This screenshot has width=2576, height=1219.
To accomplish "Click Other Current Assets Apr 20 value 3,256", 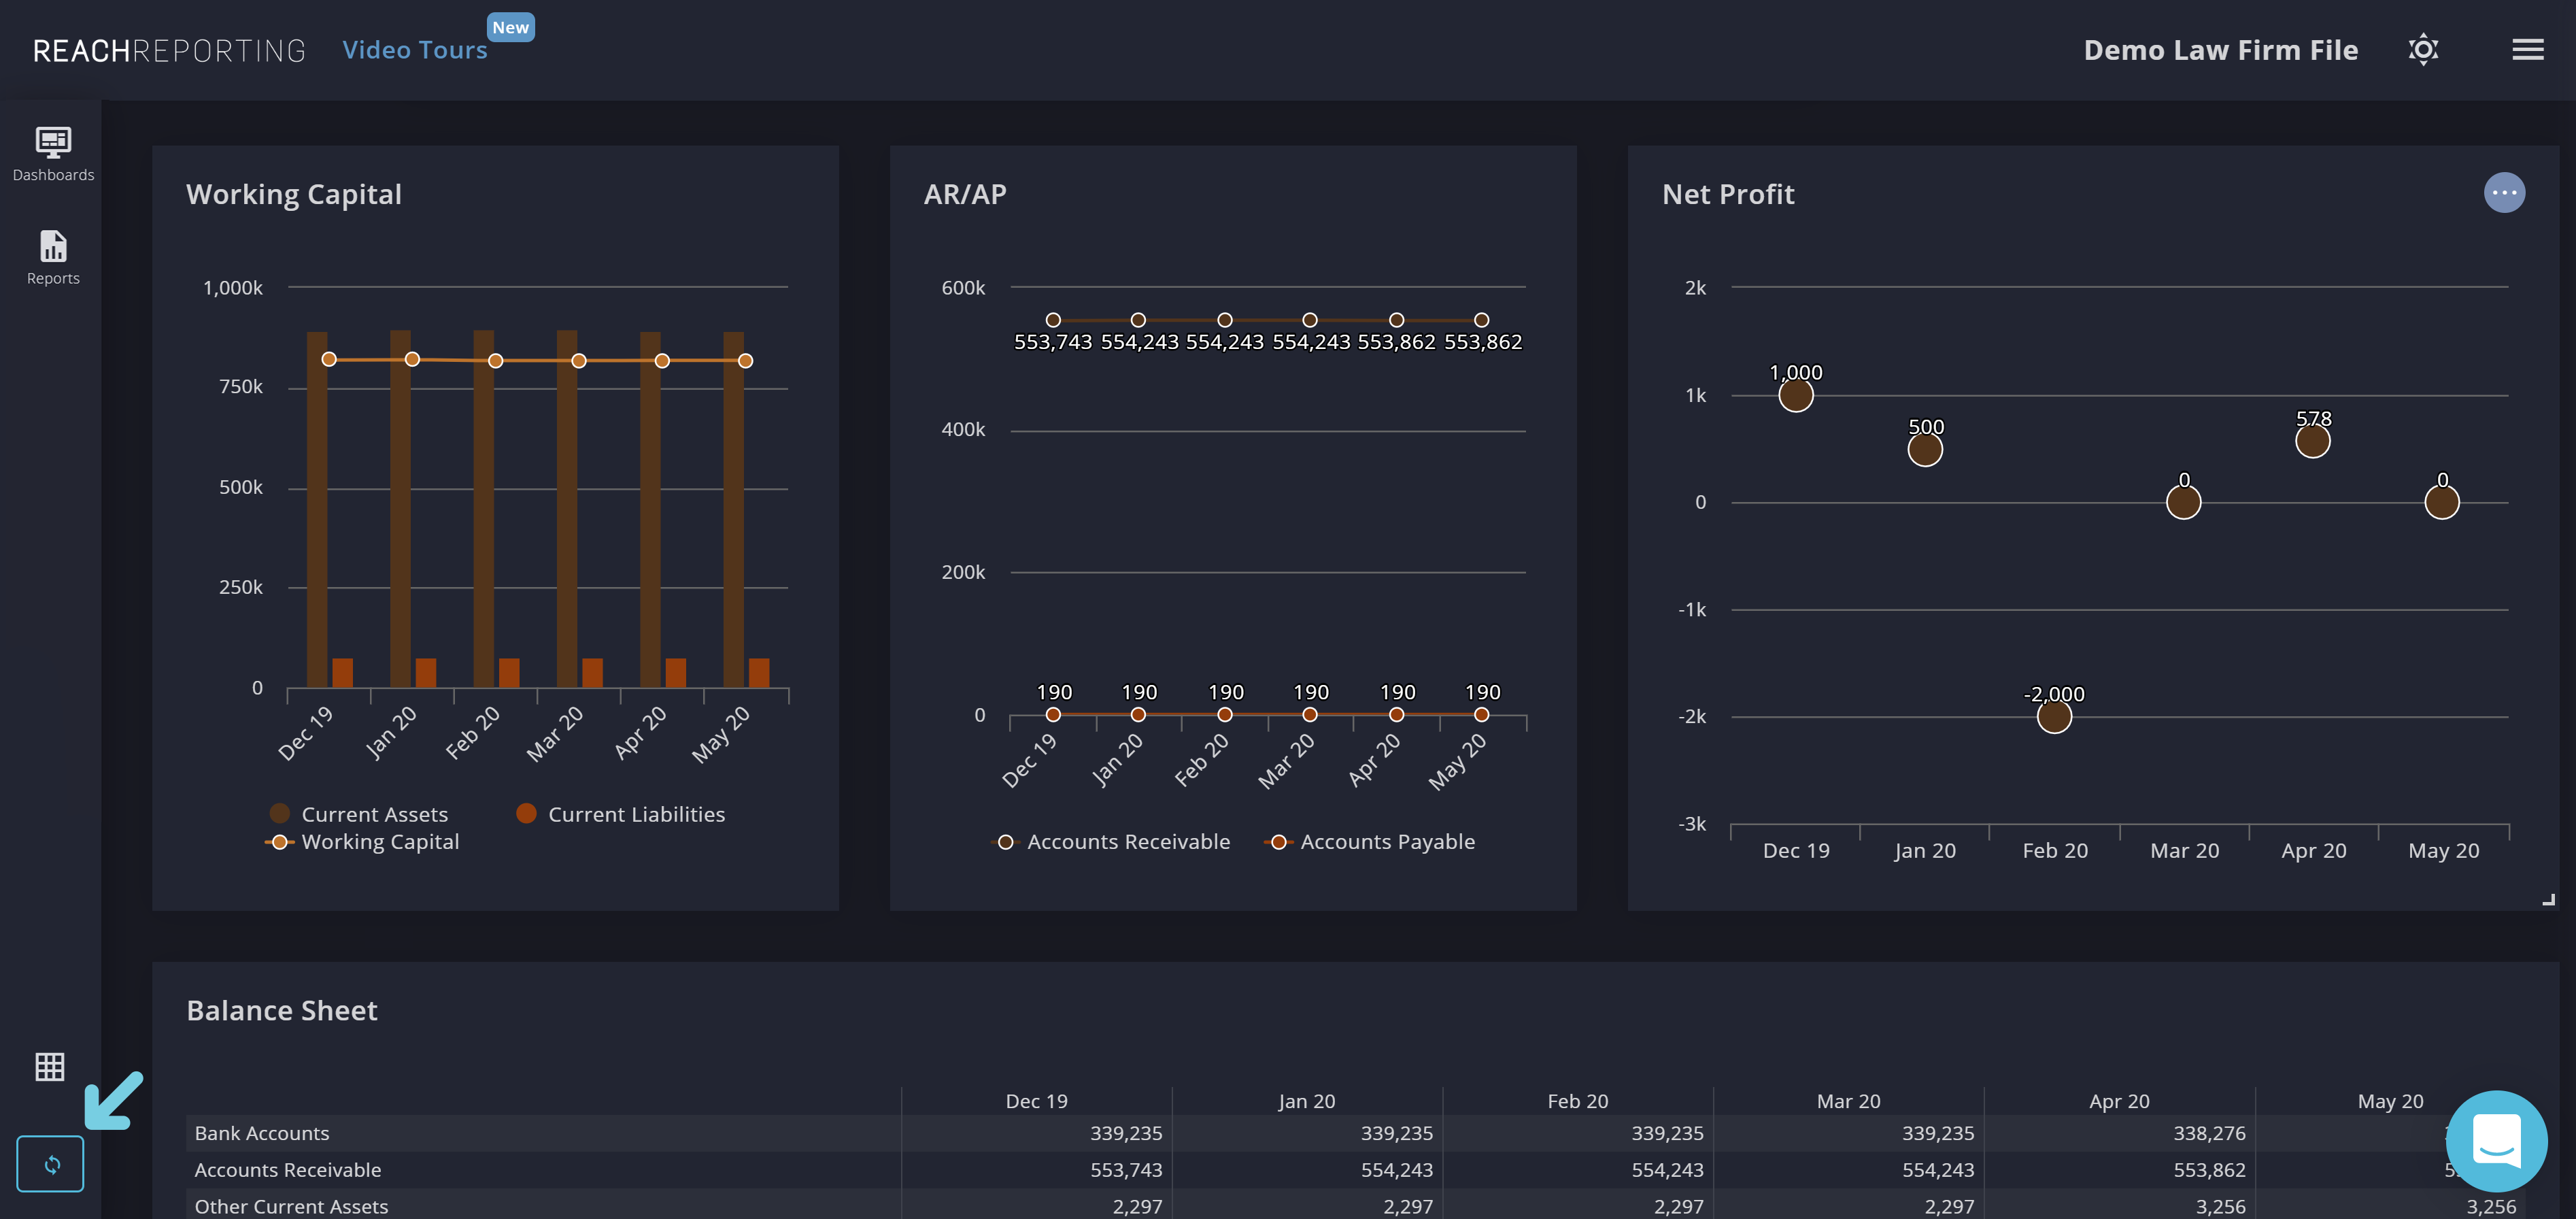I will (2220, 1206).
